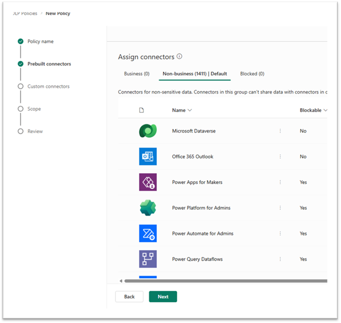Click the DLP Policies breadcrumb link
The width and height of the screenshot is (341, 323).
click(x=25, y=14)
